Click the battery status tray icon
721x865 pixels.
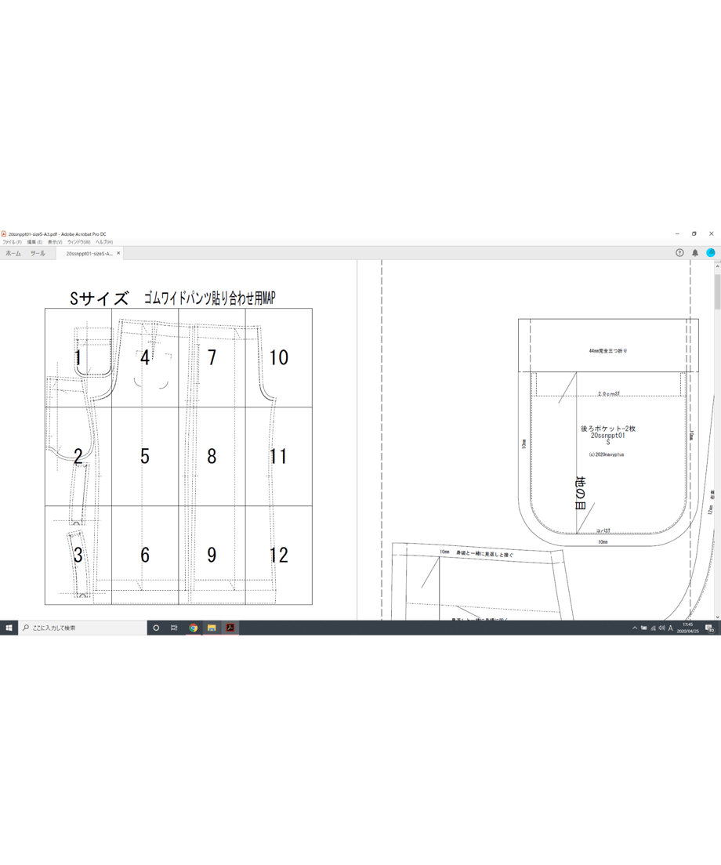point(643,628)
